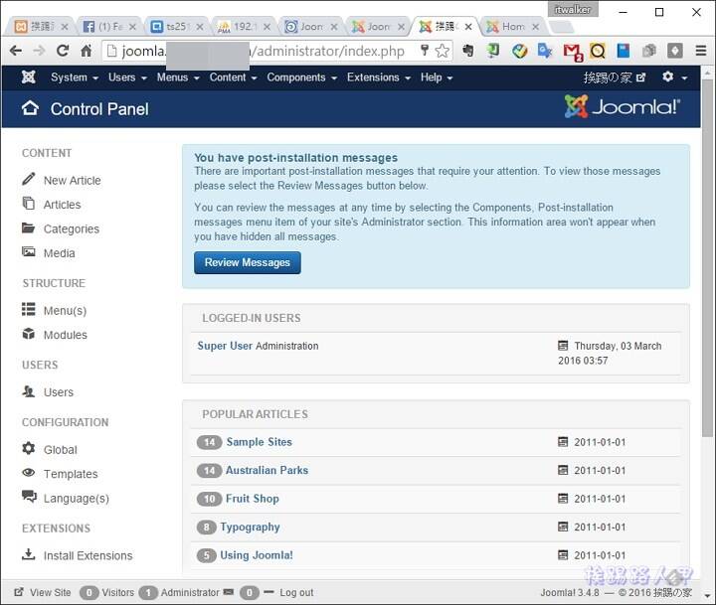Click the Templates sidebar link
716x605 pixels.
click(71, 474)
